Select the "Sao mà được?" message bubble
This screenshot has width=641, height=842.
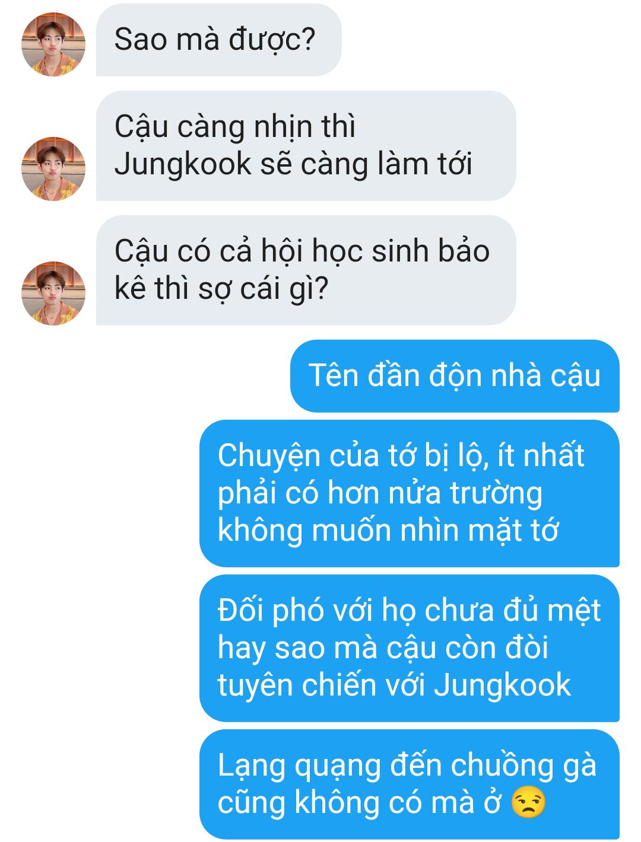click(x=218, y=40)
